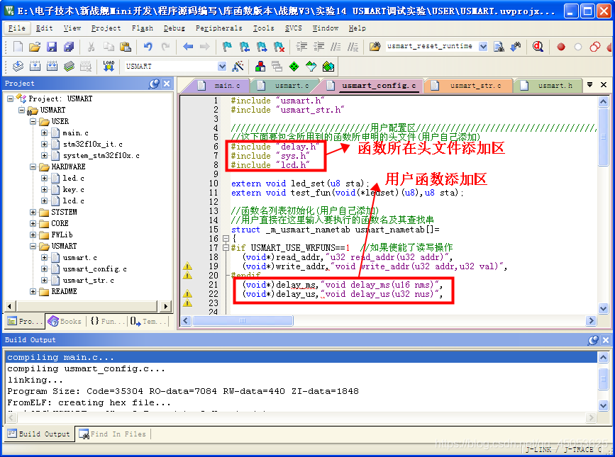Open the Debug menu
Screen dimensions: 615x457
[174, 28]
